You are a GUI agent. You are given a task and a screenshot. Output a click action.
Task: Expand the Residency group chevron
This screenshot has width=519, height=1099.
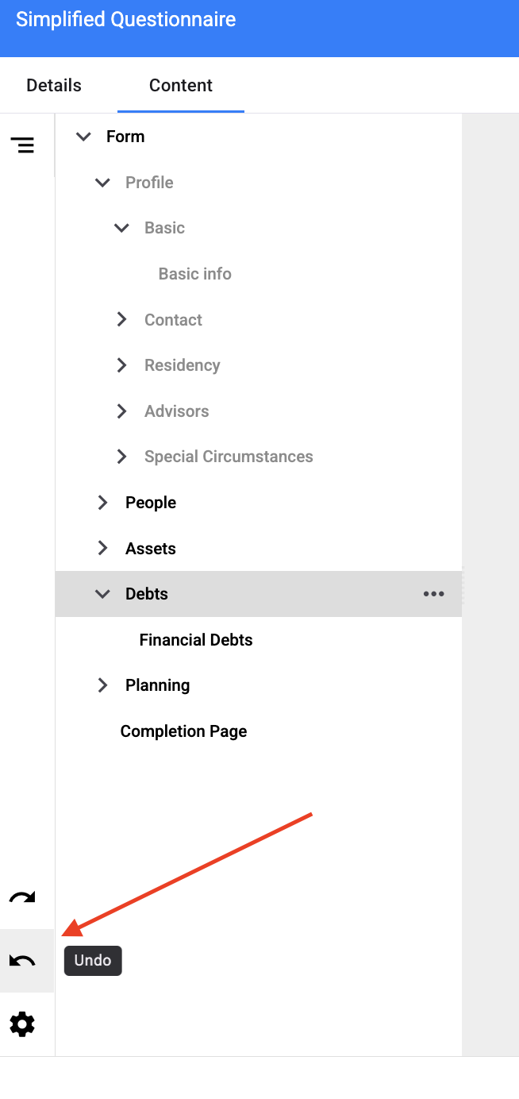tap(121, 365)
